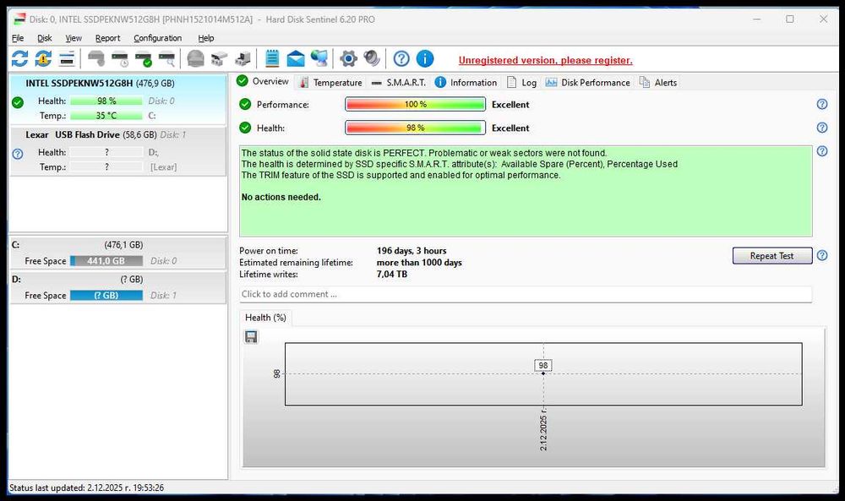
Task: Click the '7,04 TB' lifetime writes value
Action: 392,275
